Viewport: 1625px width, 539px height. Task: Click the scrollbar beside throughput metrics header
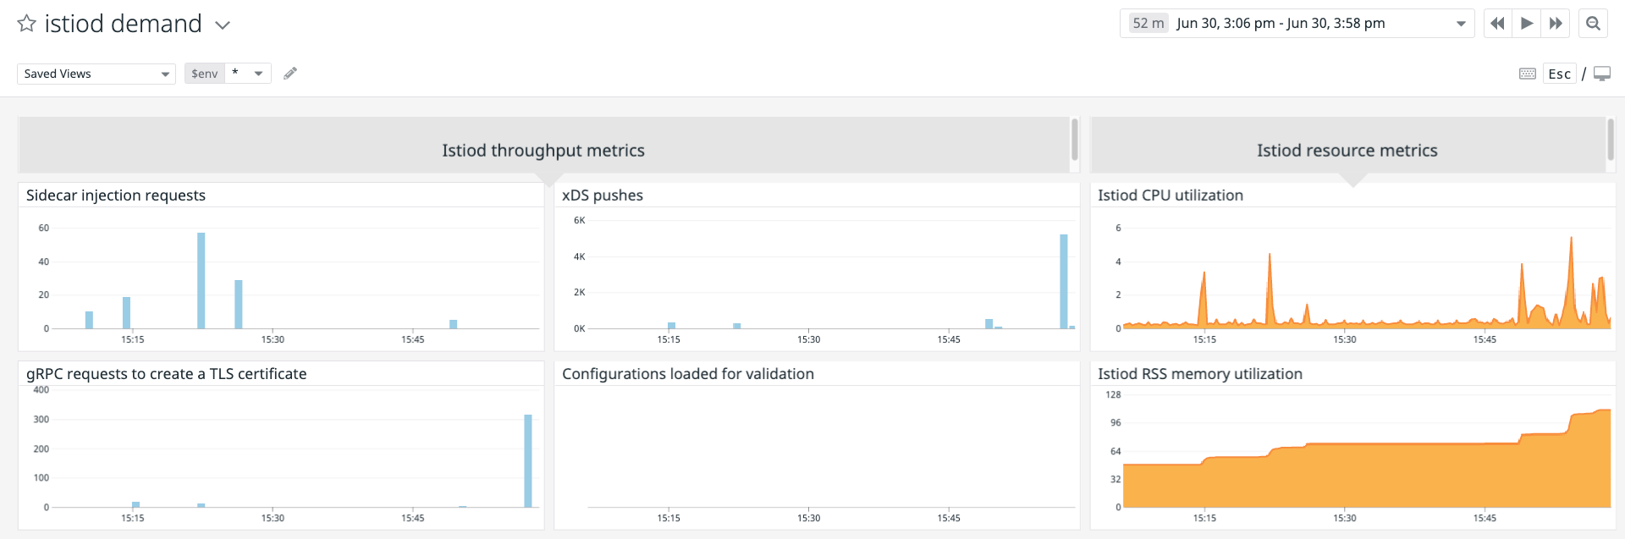(1075, 139)
